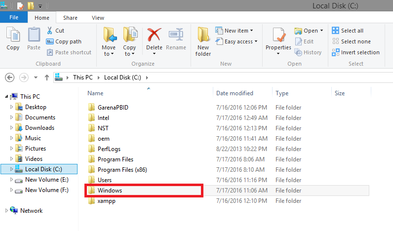Click quick access Properties icon in title bar

click(x=20, y=5)
